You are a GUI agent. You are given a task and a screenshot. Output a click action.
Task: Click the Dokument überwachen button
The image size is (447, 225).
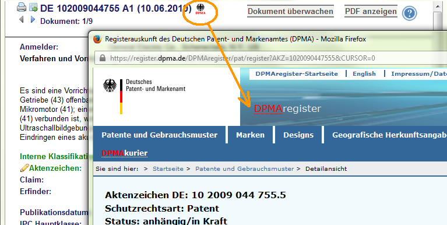click(x=290, y=12)
